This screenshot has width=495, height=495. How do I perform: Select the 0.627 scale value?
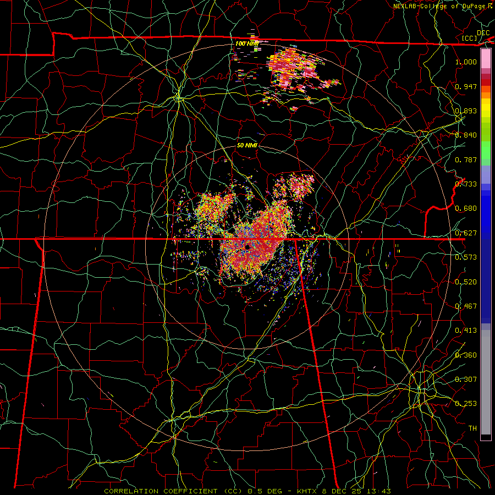(x=466, y=233)
